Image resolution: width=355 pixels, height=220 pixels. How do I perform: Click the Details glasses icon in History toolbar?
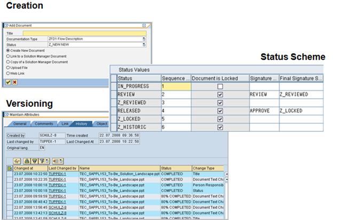[17, 161]
